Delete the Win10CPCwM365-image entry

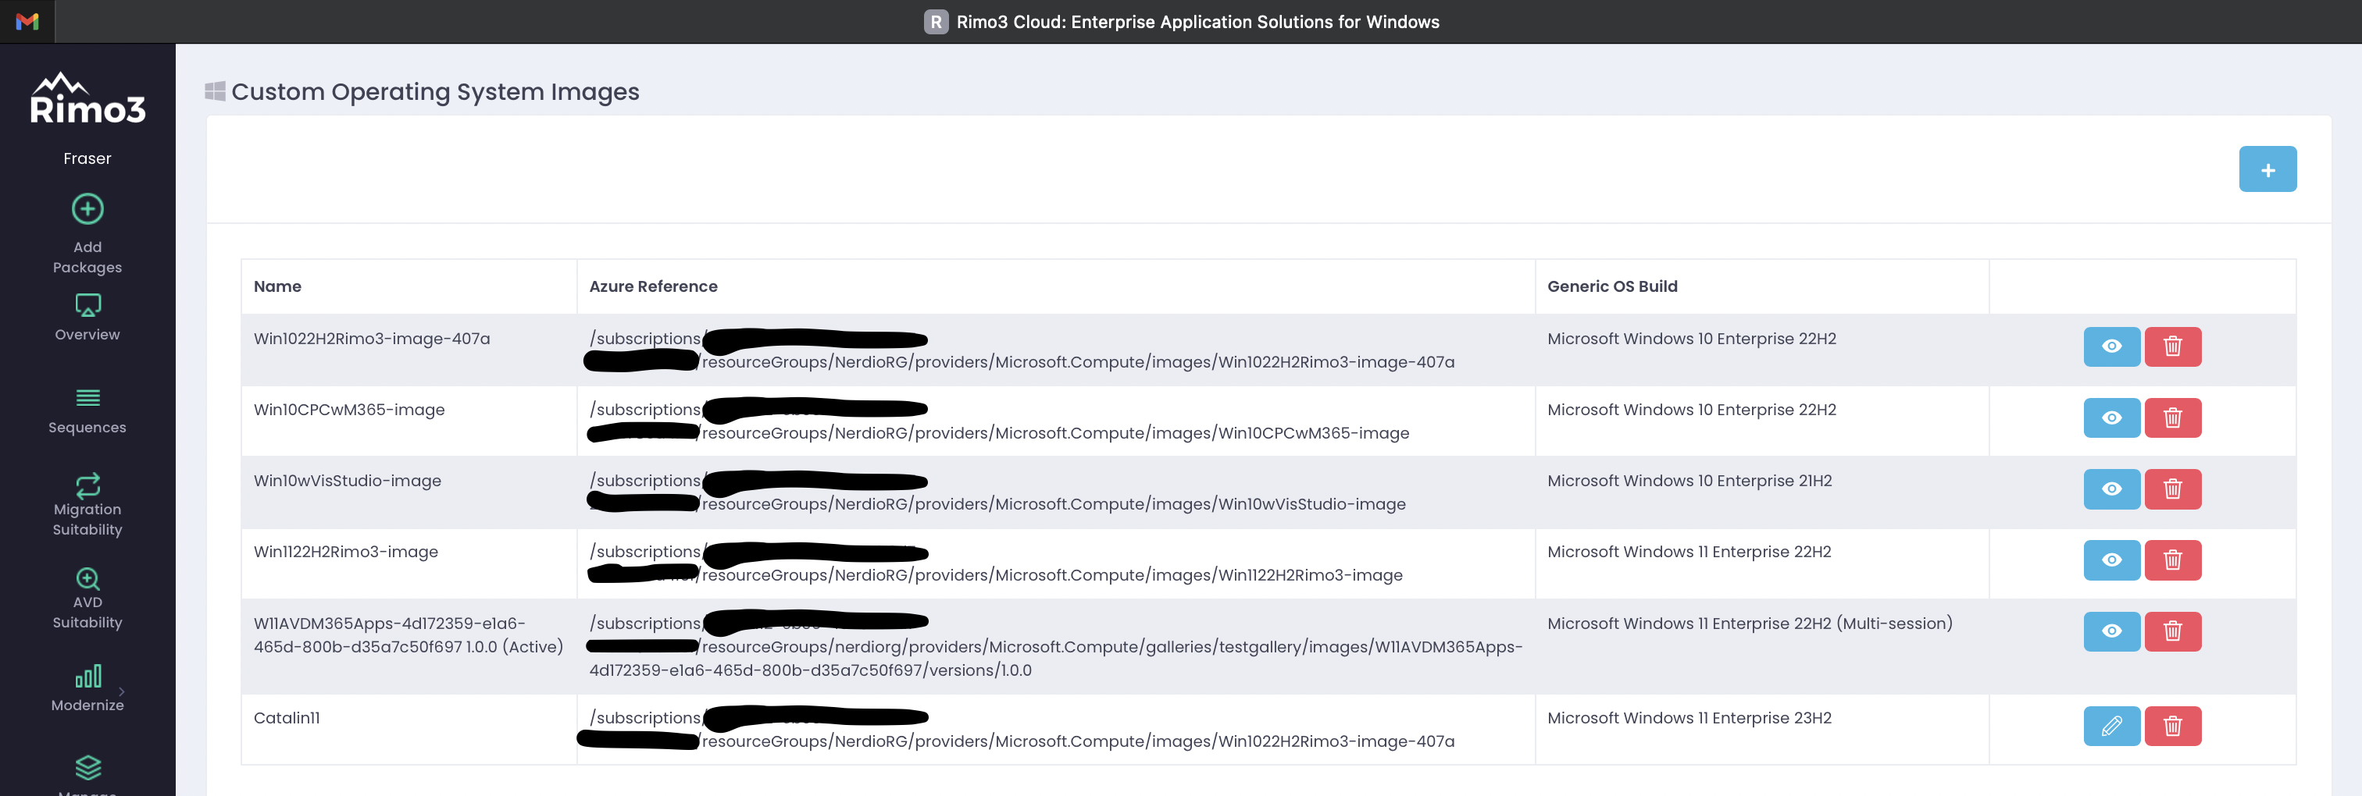point(2172,418)
